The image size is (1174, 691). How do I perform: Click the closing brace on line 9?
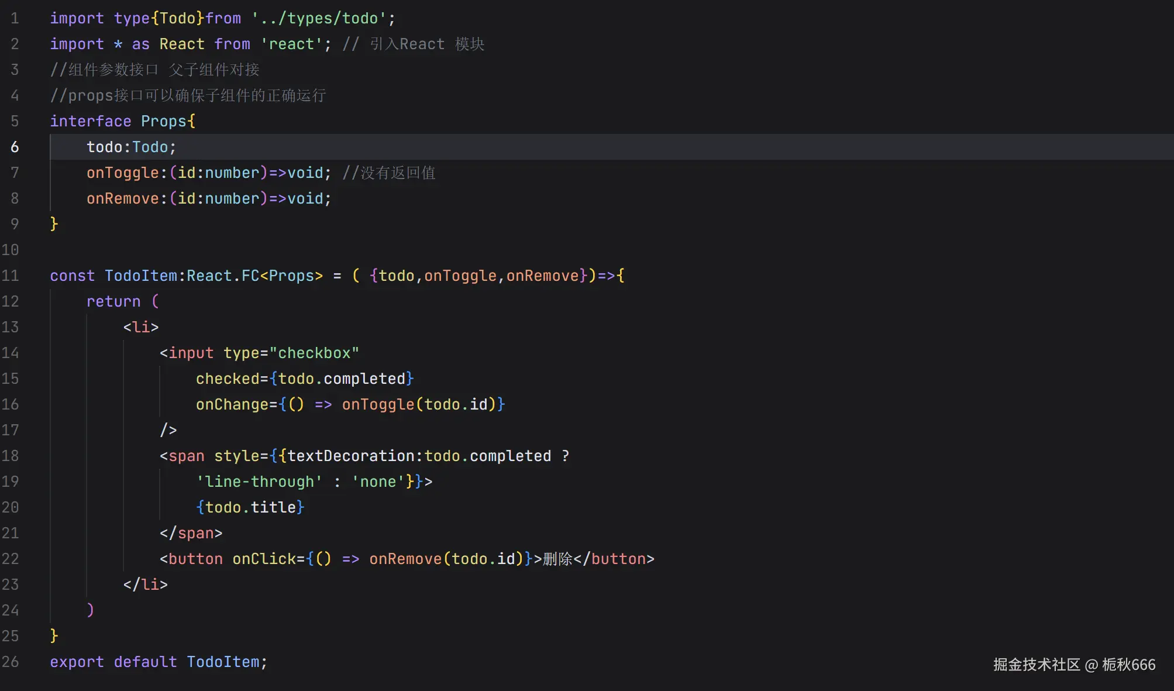[x=54, y=224]
